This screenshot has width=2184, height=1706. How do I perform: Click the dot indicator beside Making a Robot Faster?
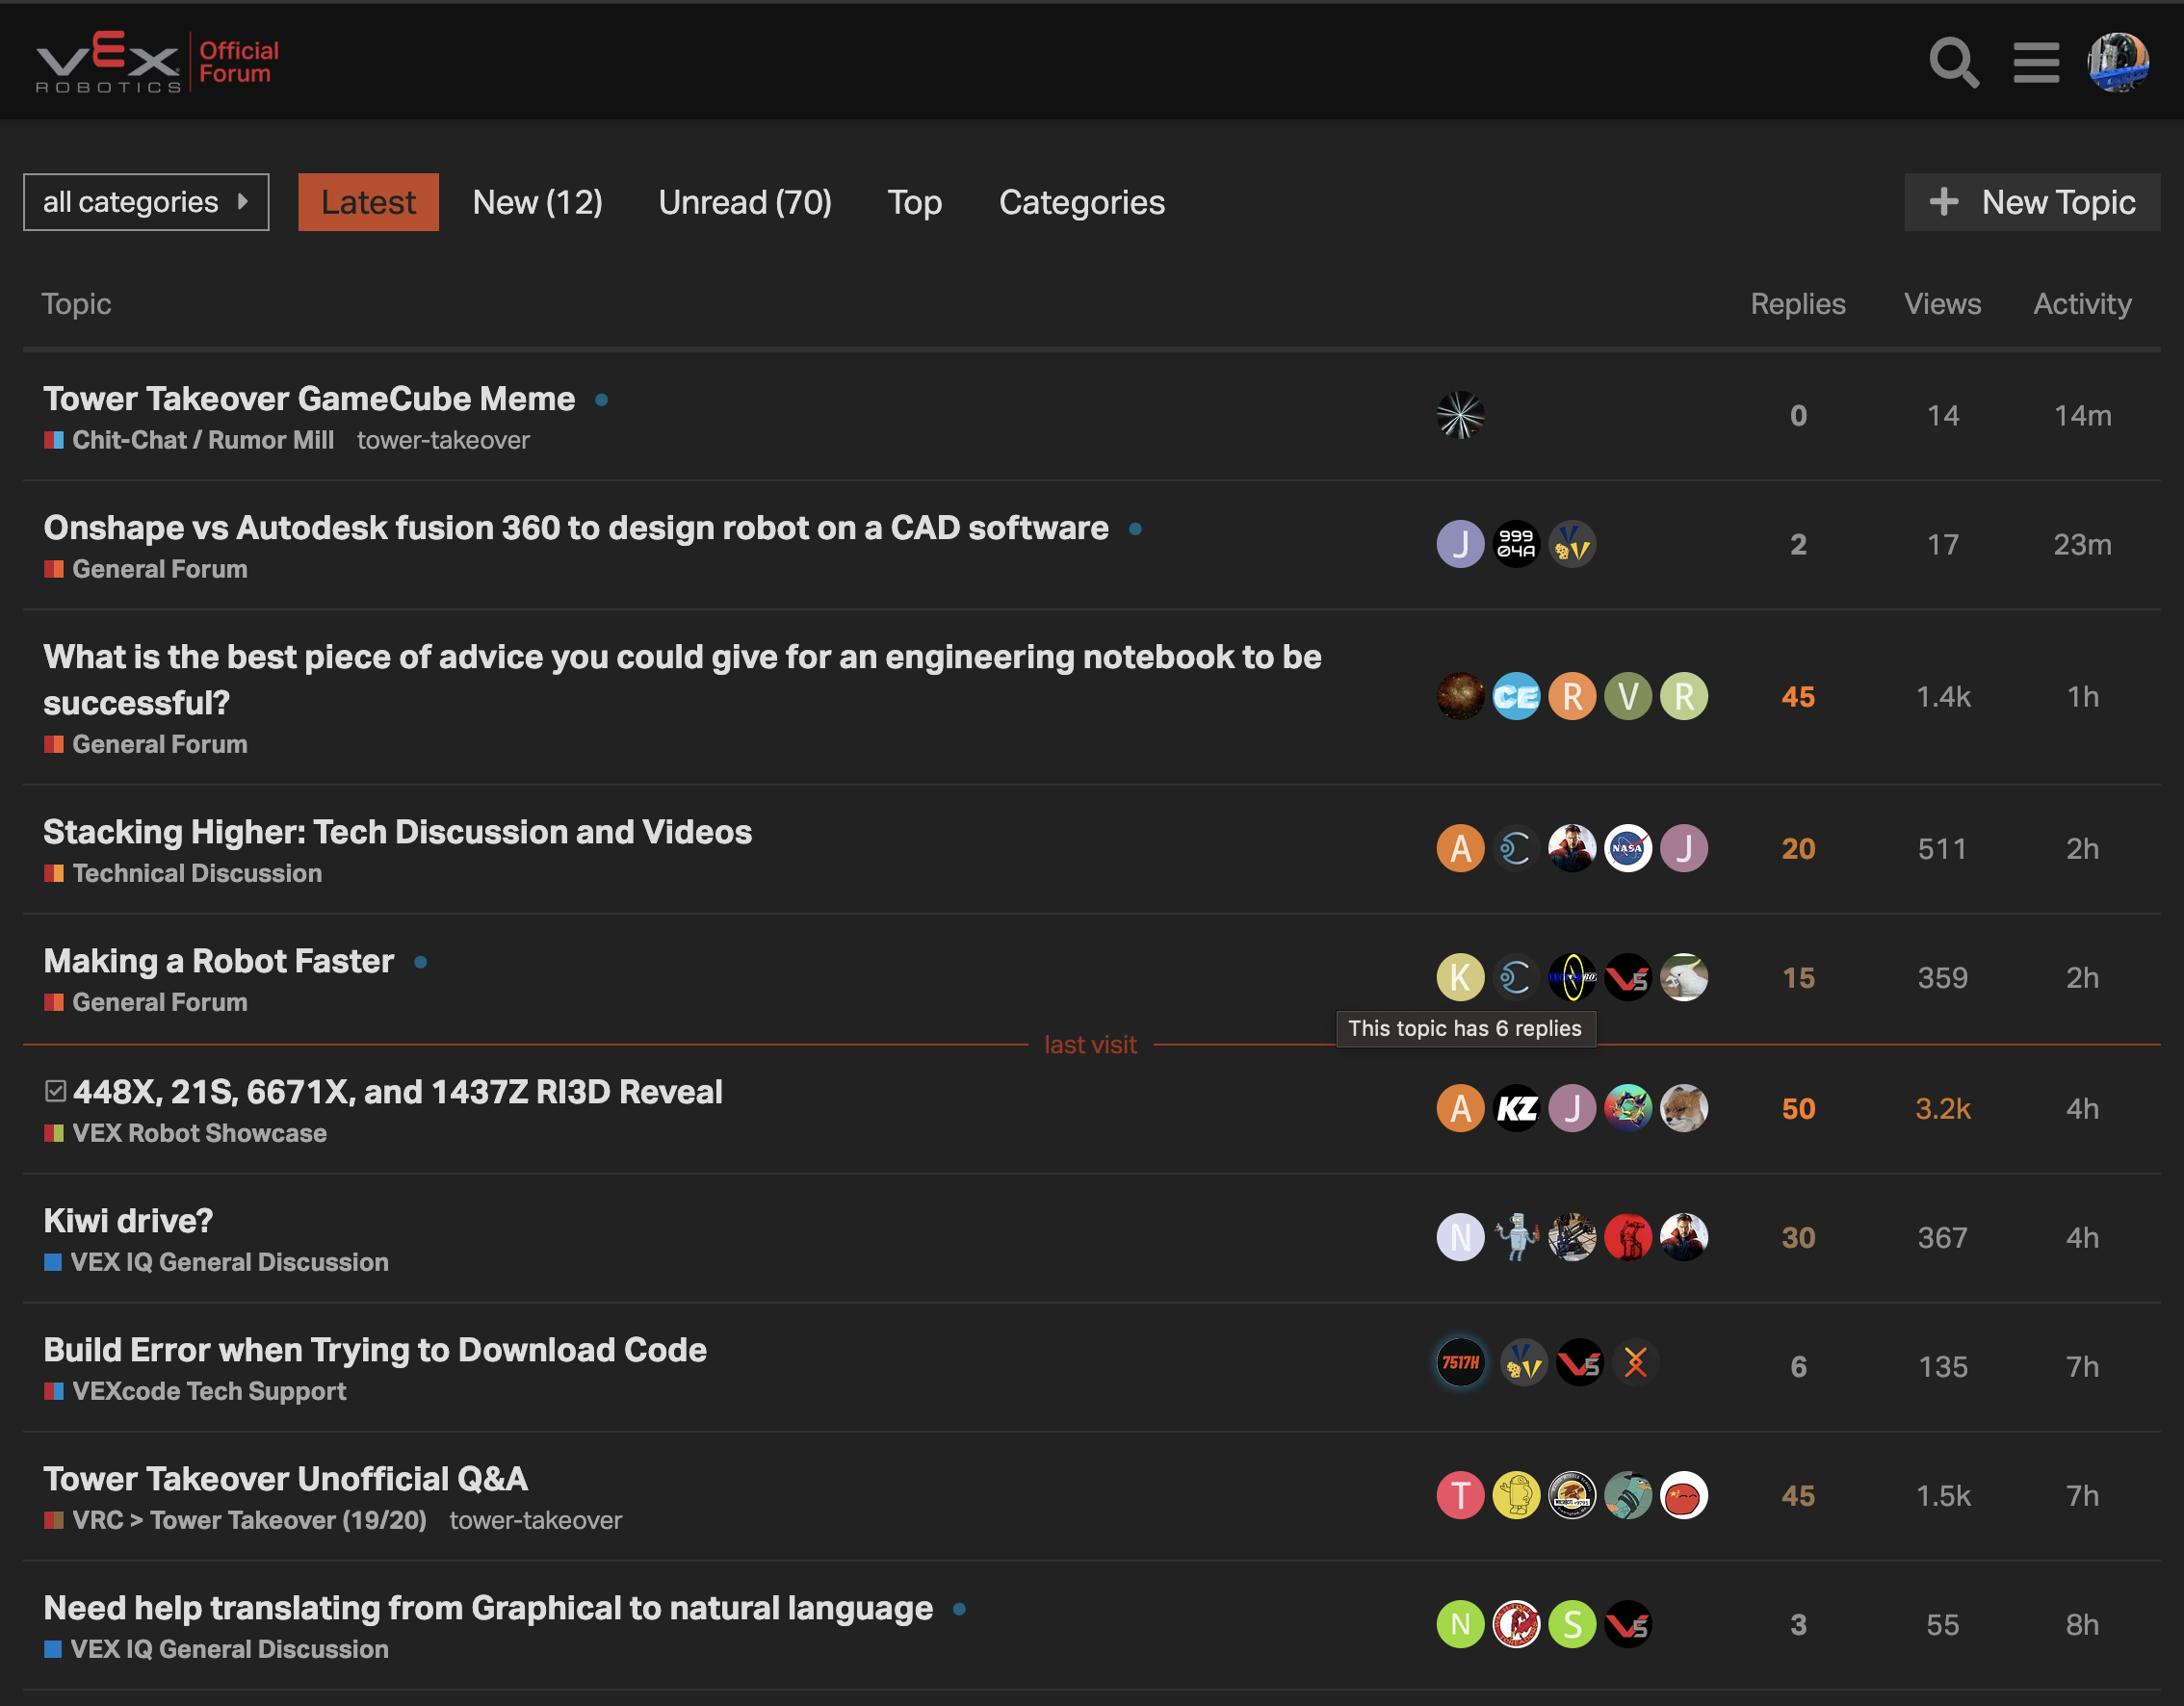(x=421, y=962)
